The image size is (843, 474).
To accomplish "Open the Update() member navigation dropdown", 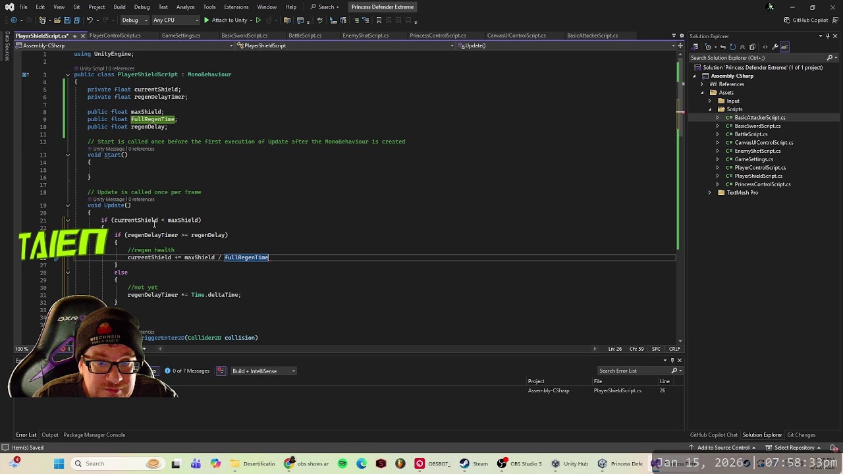I will pyautogui.click(x=566, y=45).
